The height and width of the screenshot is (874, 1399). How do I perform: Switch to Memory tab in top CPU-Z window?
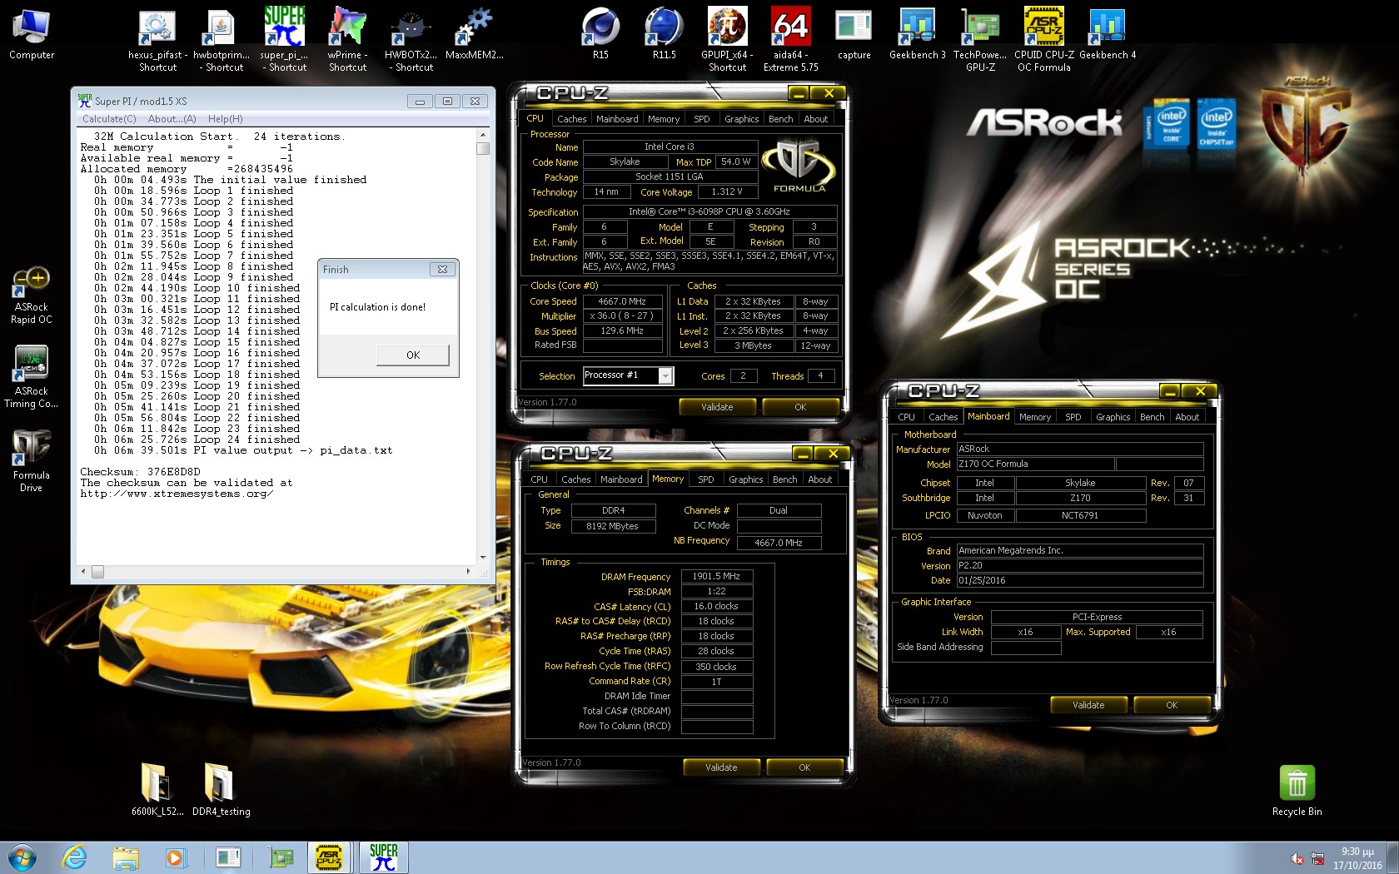(x=664, y=119)
